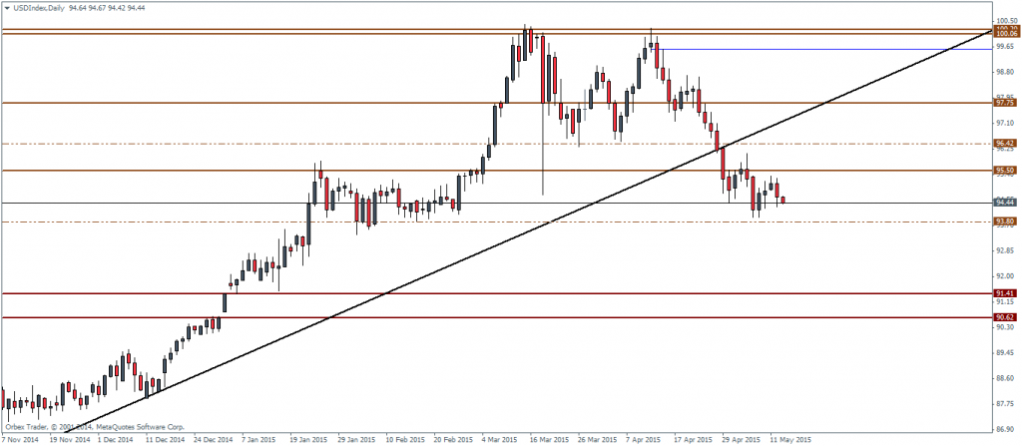The height and width of the screenshot is (446, 1022).
Task: Click the 88.60 value on price axis
Action: pyautogui.click(x=1004, y=378)
